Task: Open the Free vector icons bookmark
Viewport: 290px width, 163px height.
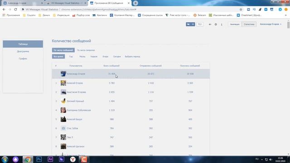Action: coord(178,15)
